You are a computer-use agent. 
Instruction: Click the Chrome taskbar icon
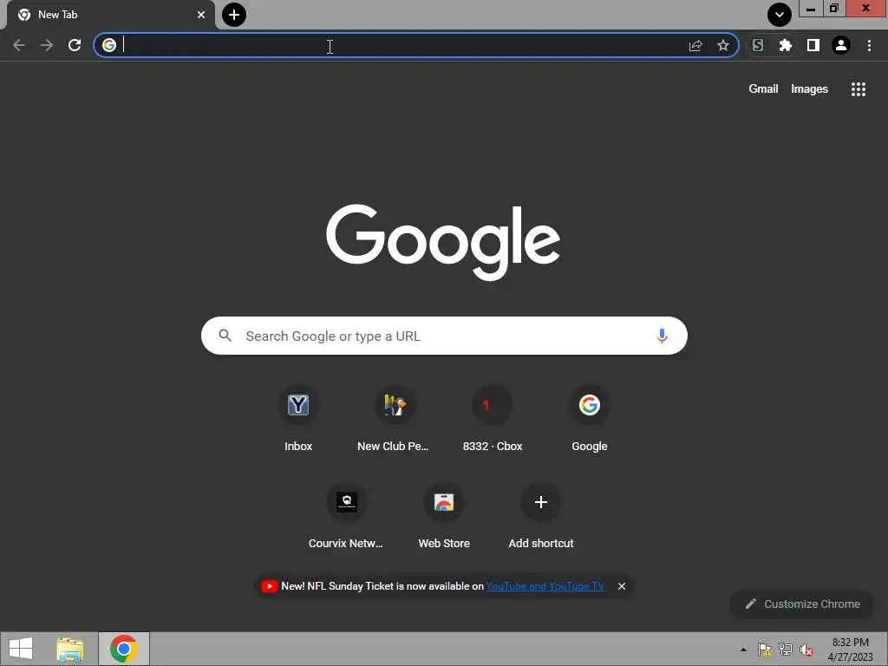124,649
